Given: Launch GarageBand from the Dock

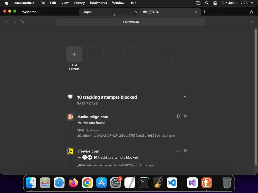Looking at the screenshot, I should point(158,183).
